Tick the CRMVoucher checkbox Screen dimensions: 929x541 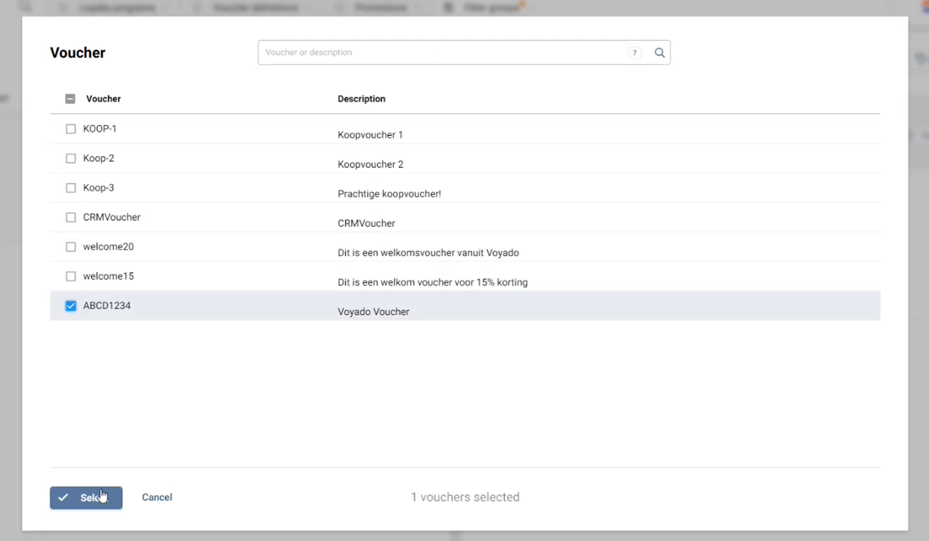click(x=71, y=217)
